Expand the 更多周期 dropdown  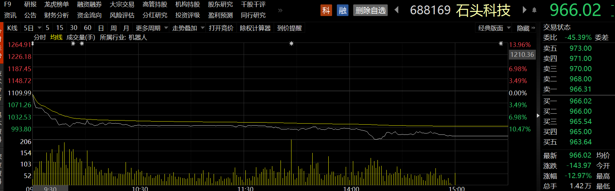point(166,28)
